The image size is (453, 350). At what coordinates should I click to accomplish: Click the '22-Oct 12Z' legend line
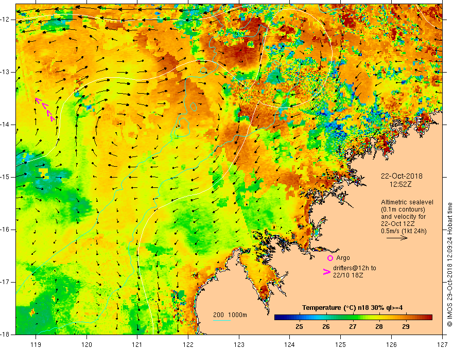pos(398,224)
